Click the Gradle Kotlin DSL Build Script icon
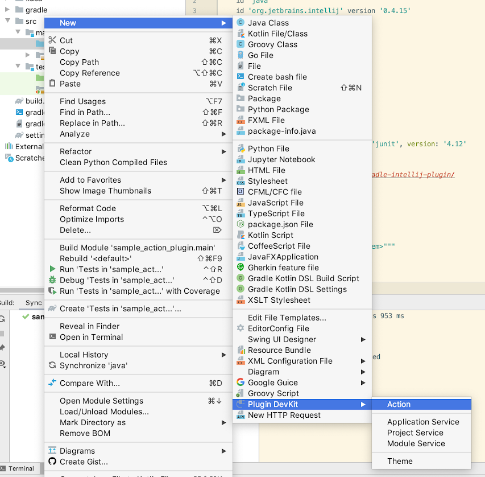This screenshot has width=485, height=477. (x=241, y=278)
